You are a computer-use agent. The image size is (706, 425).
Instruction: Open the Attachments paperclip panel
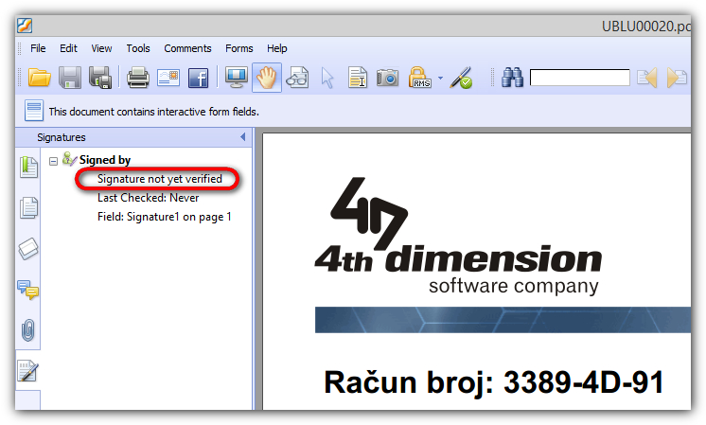(27, 330)
